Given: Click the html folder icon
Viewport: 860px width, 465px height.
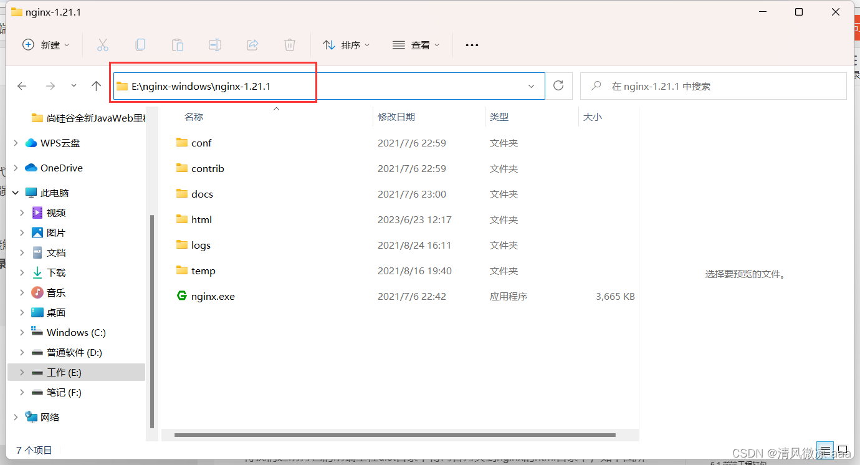Looking at the screenshot, I should click(182, 219).
